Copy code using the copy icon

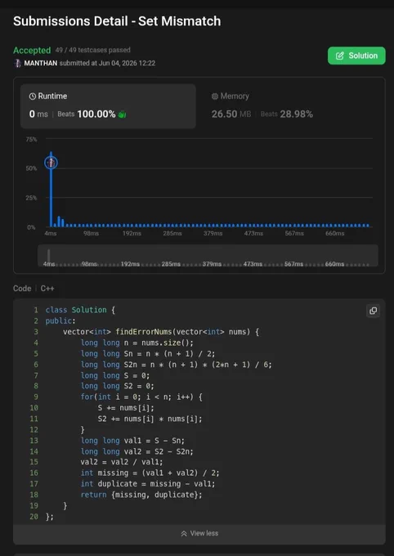[373, 311]
